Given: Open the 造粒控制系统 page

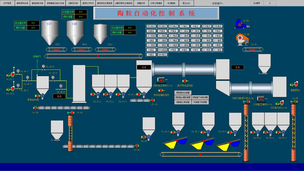Looking at the screenshot, I should (x=38, y=3).
